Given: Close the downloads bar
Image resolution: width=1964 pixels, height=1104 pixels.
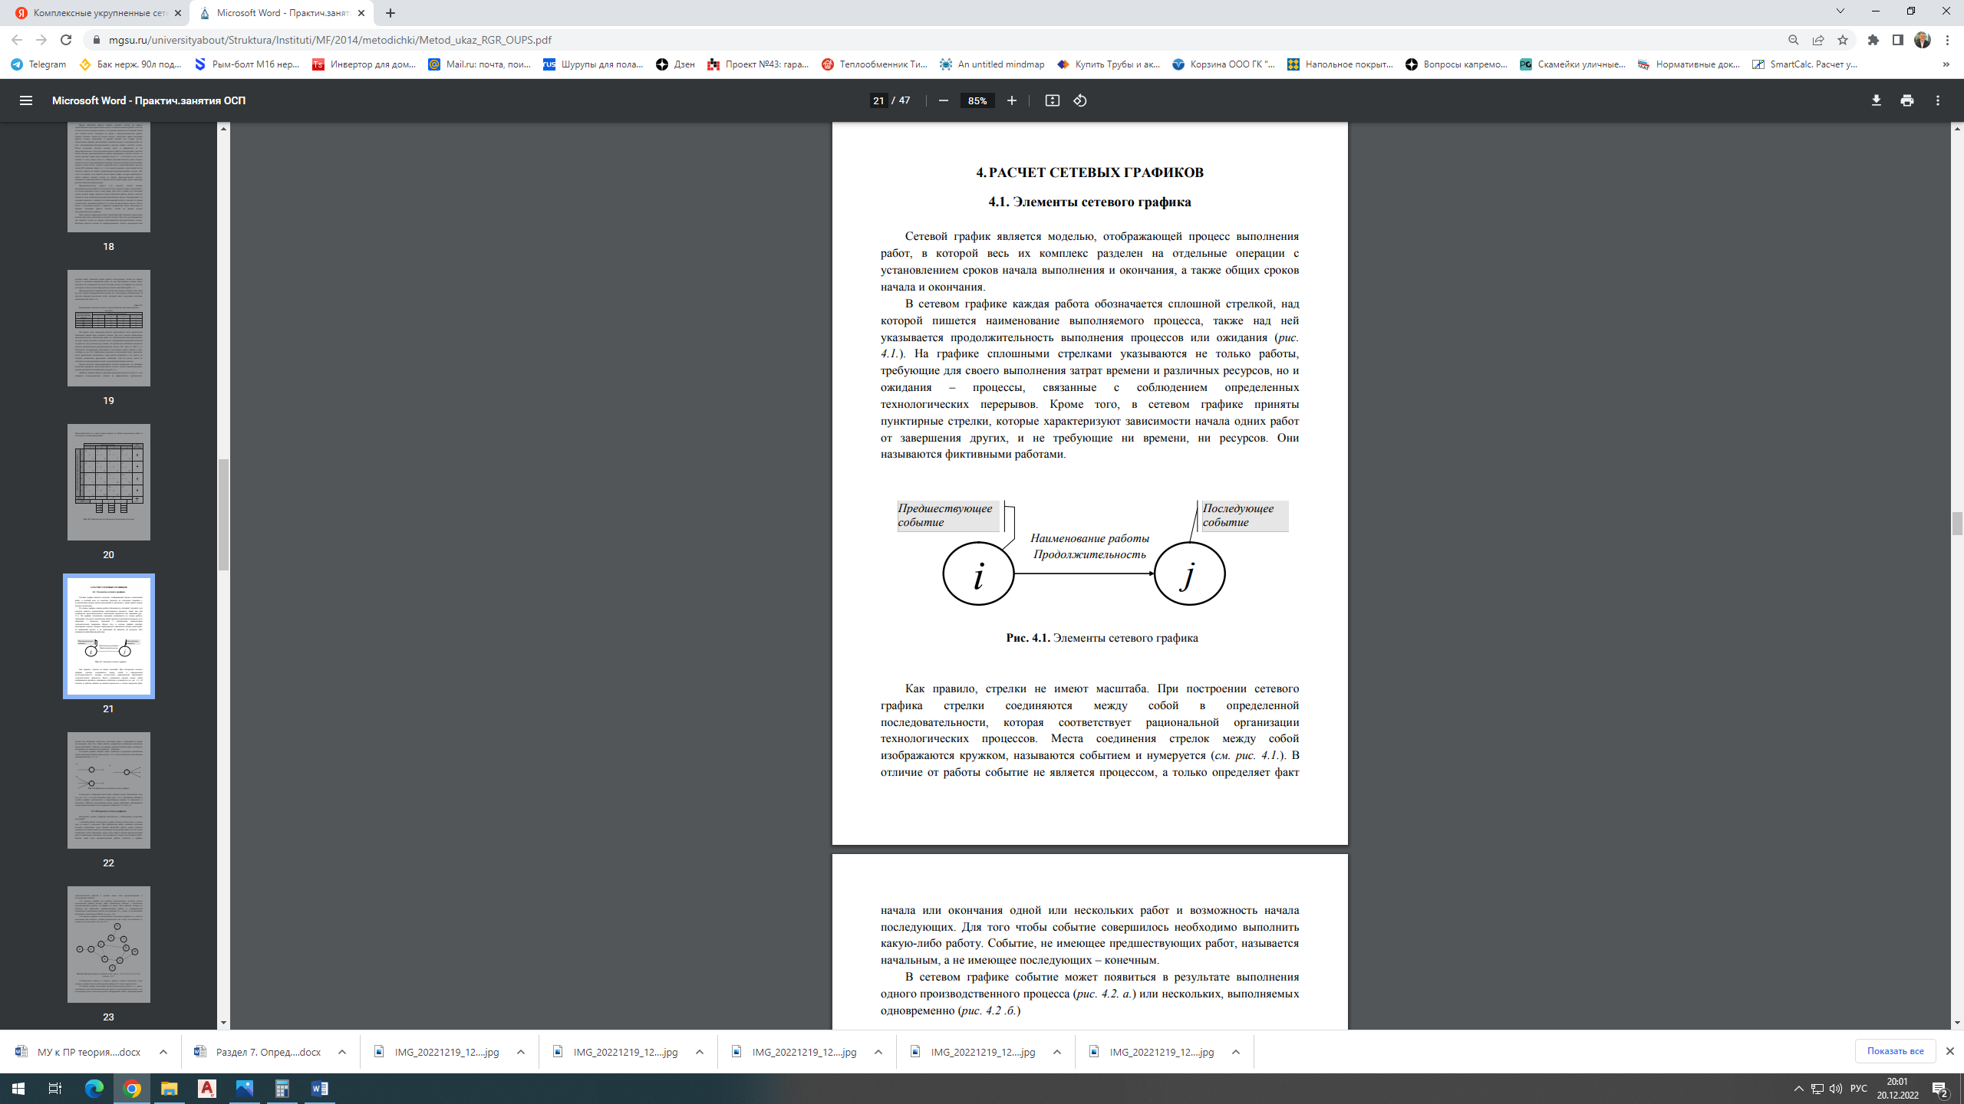Looking at the screenshot, I should pyautogui.click(x=1950, y=1051).
